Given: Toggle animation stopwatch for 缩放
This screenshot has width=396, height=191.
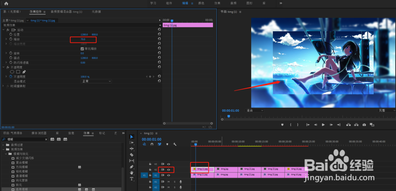Looking at the screenshot, I should 11,39.
